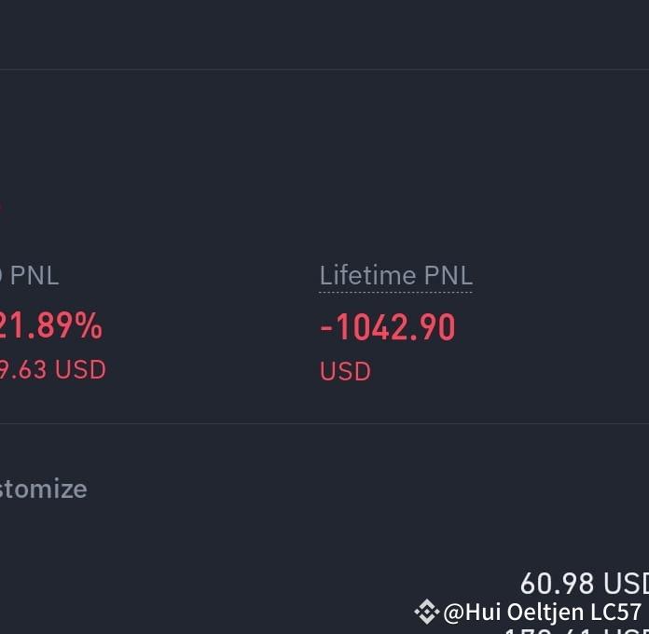Click the Binance diamond logo in watermark
649x634 pixels.
(426, 612)
